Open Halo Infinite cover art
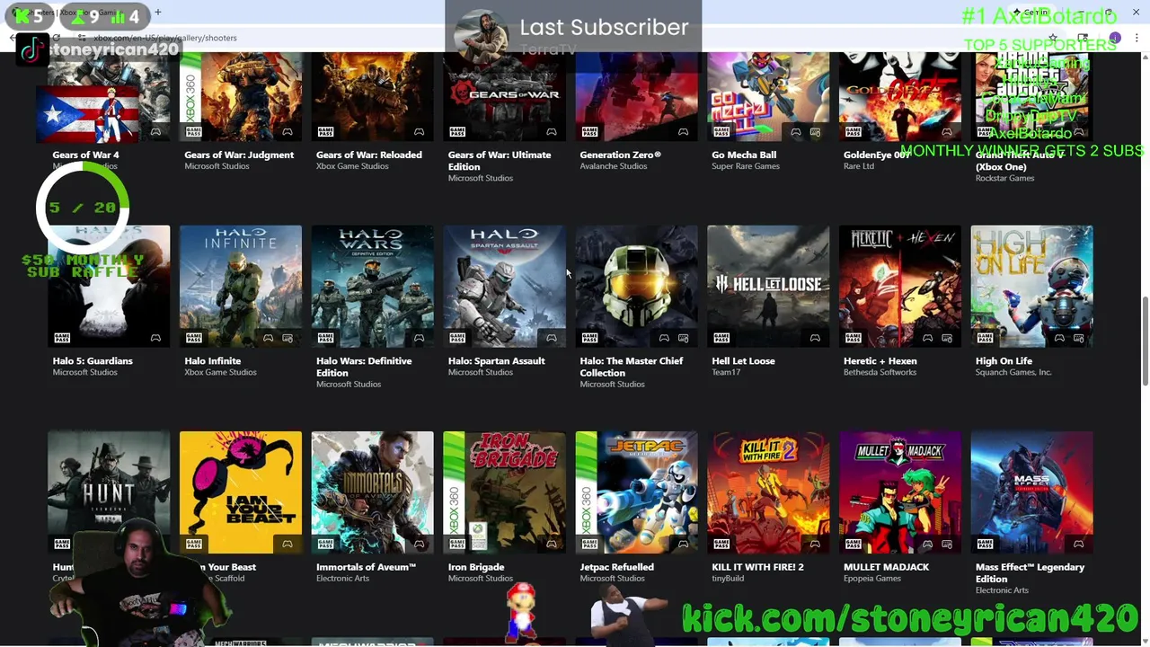Image resolution: width=1150 pixels, height=647 pixels. tap(240, 286)
